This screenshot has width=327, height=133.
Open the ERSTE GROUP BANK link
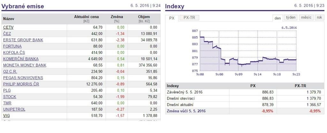pos(23,40)
